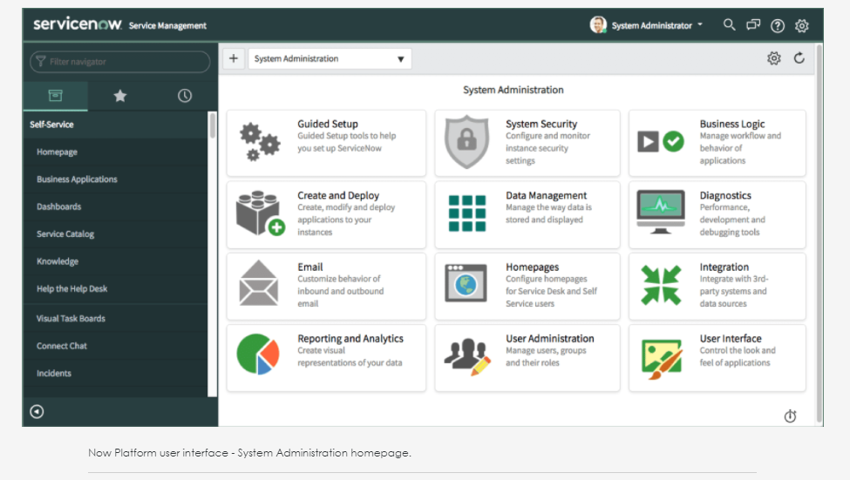
Task: Open Dashboards module in navigator
Action: coord(59,207)
